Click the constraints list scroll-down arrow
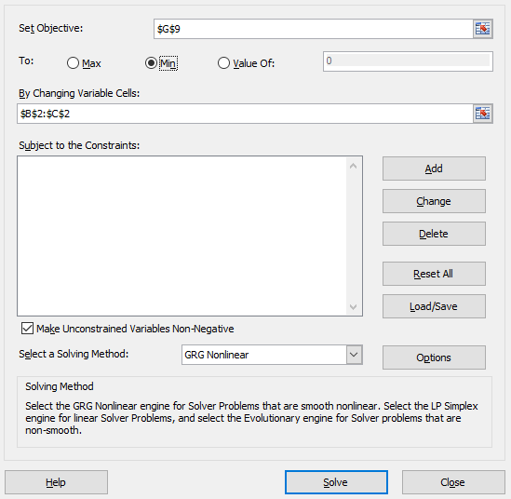The width and height of the screenshot is (511, 499). (353, 306)
